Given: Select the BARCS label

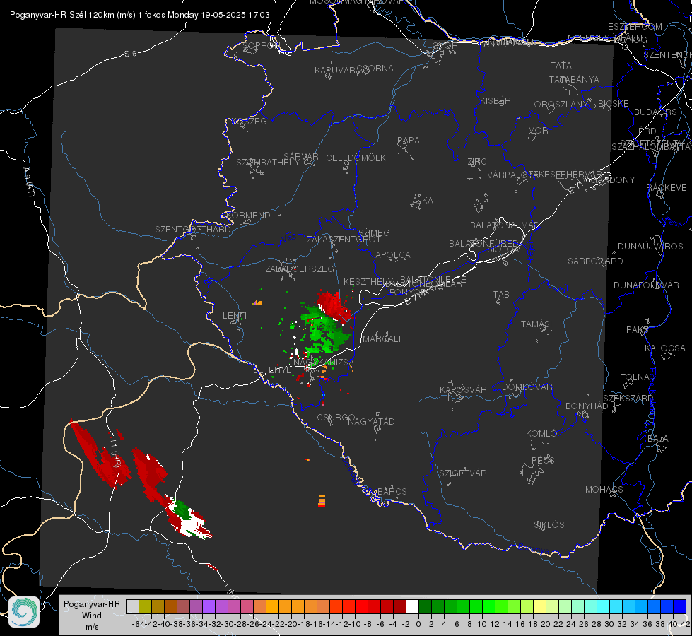Looking at the screenshot, I should (x=392, y=491).
